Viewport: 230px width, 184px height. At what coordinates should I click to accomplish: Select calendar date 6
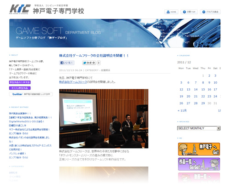pos(188,82)
